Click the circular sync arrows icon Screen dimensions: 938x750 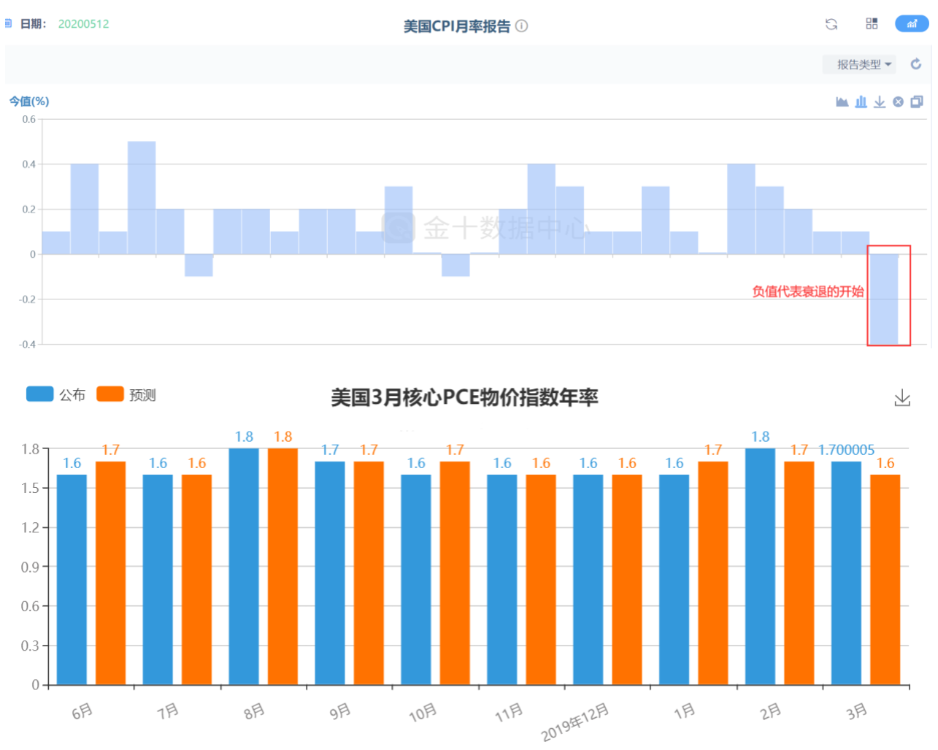coord(831,24)
